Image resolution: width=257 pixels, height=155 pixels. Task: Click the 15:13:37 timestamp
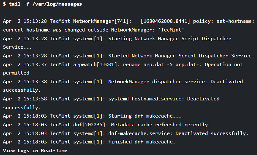(35, 65)
